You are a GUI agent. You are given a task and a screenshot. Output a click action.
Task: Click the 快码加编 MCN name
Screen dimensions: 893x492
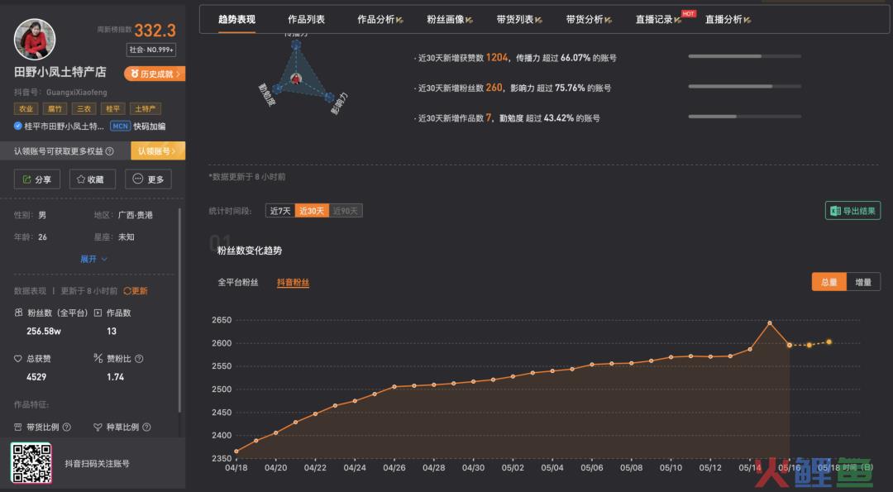click(x=150, y=127)
